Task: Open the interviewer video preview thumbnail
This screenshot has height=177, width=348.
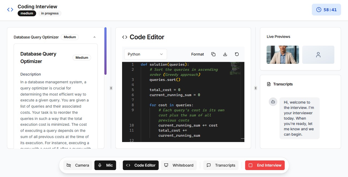Action: click(283, 54)
